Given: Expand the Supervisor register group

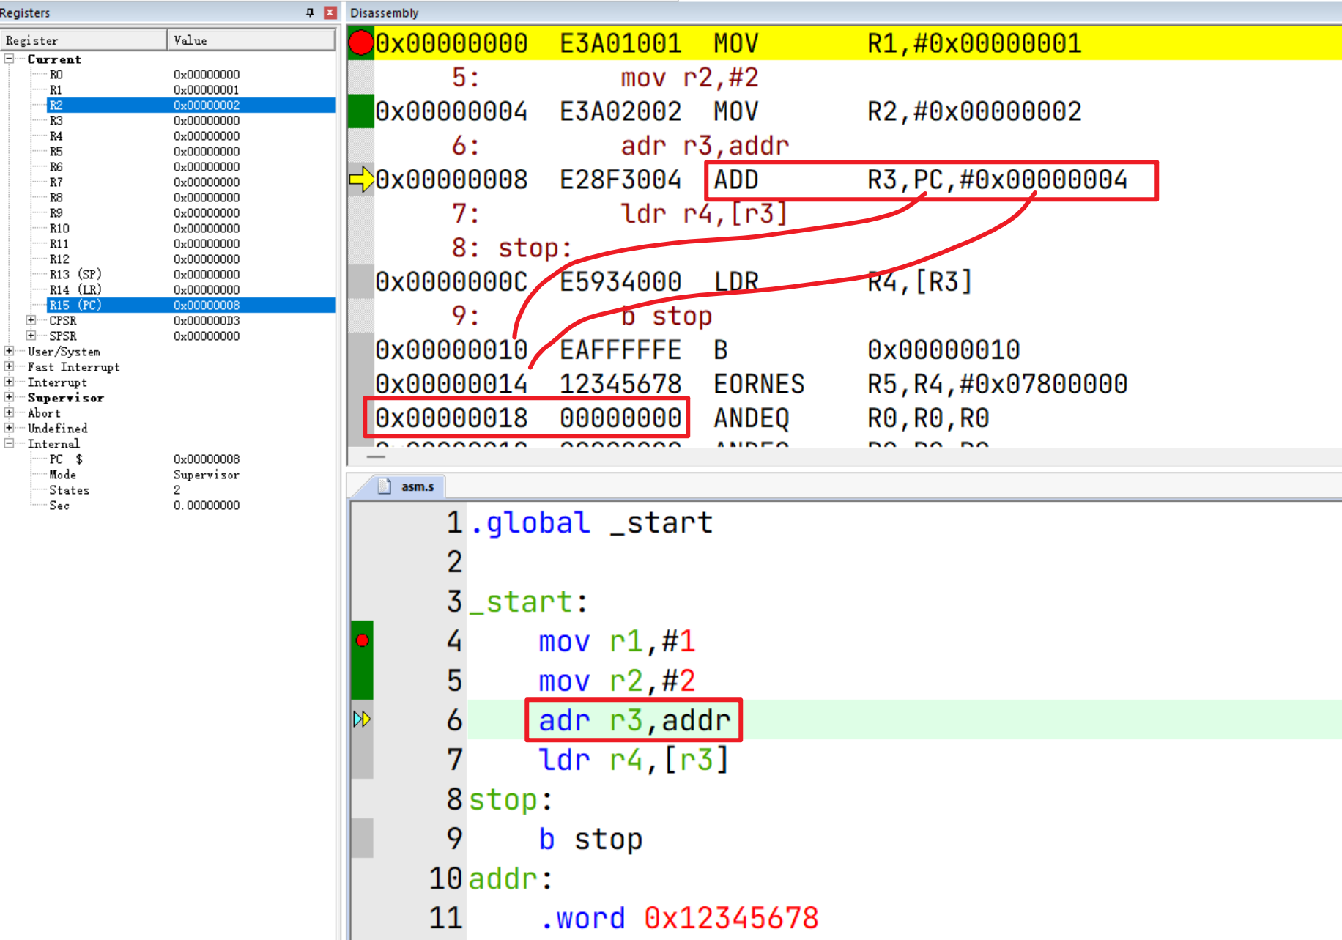Looking at the screenshot, I should [x=9, y=397].
